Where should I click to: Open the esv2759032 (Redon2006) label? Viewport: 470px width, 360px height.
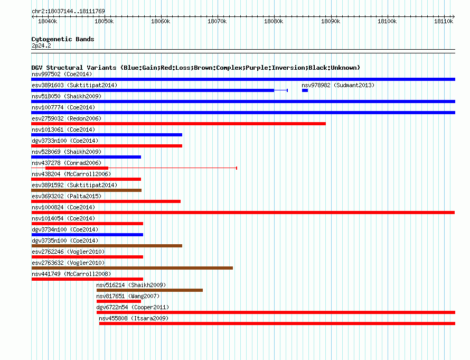(67, 118)
